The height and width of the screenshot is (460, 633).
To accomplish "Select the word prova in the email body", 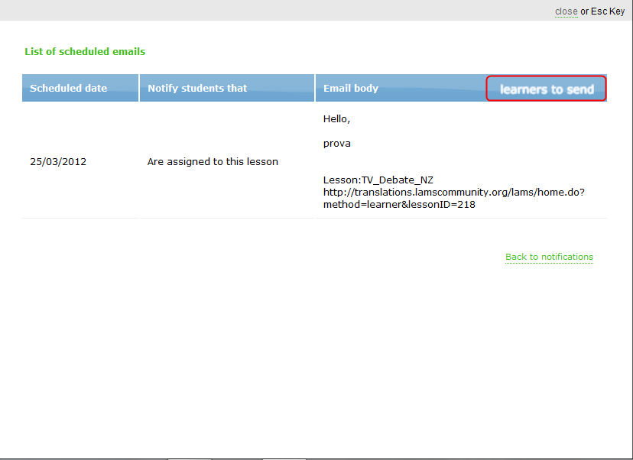I will tap(337, 144).
